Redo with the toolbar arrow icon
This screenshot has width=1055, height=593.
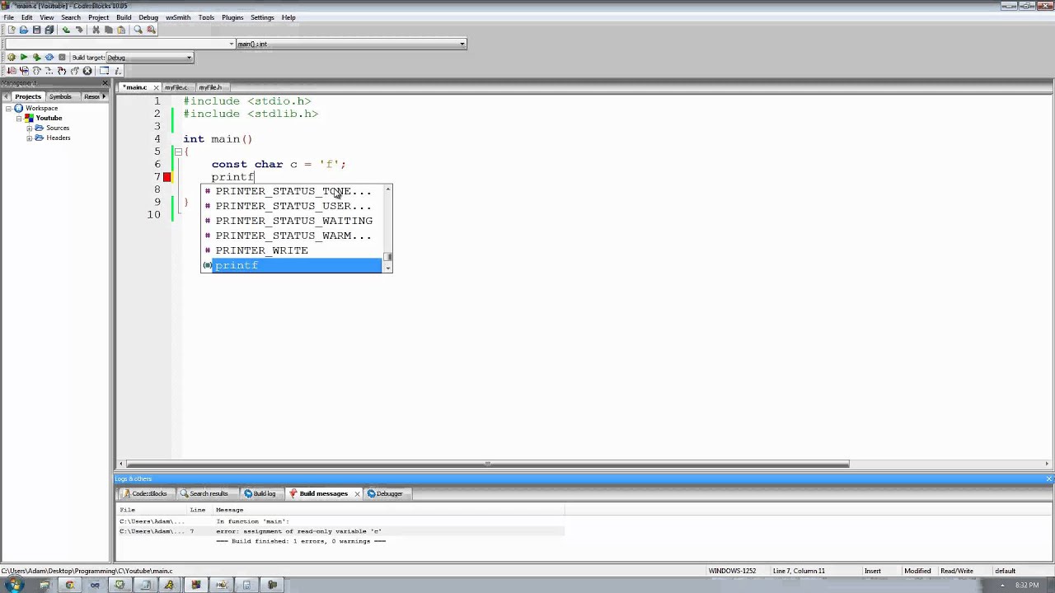79,30
